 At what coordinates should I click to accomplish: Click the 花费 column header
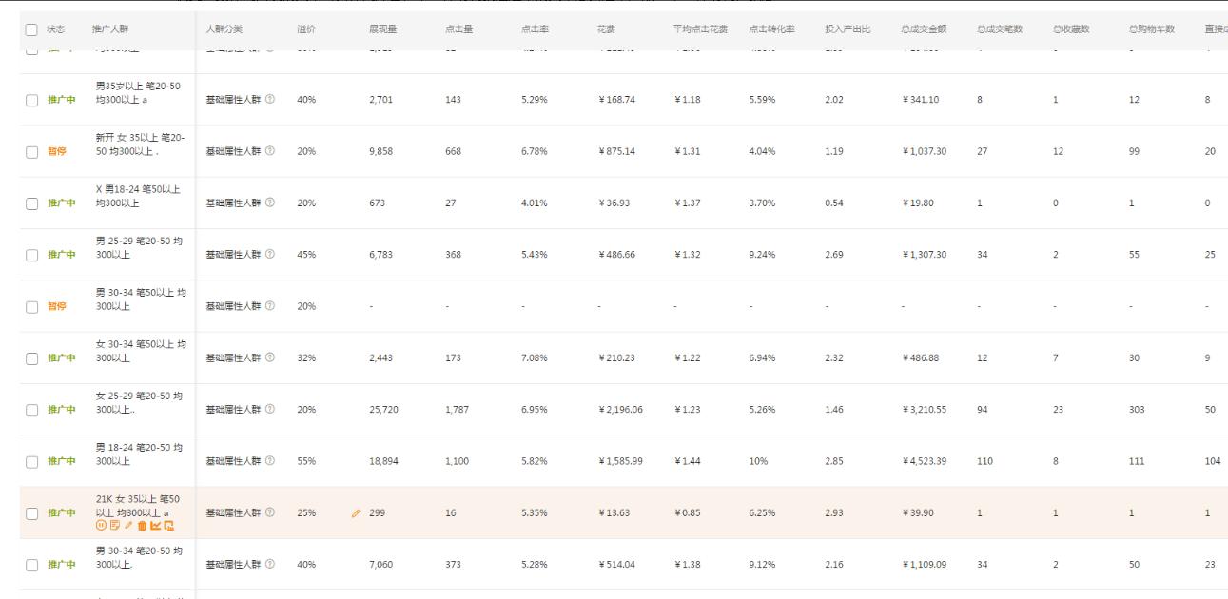pyautogui.click(x=608, y=29)
